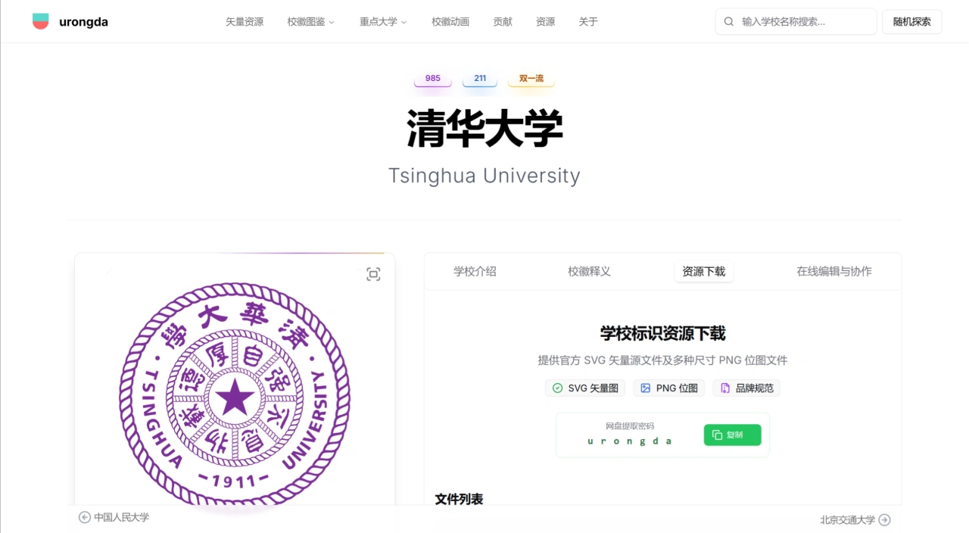Click the 品牌规范 chip
This screenshot has width=969, height=533.
pos(746,388)
